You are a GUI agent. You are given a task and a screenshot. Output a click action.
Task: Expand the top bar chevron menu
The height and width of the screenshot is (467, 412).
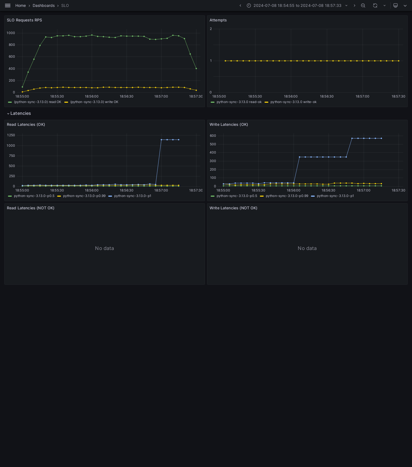405,5
